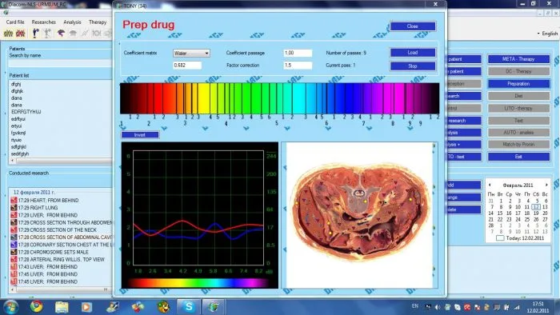Open the English language dropdown

pyautogui.click(x=547, y=34)
